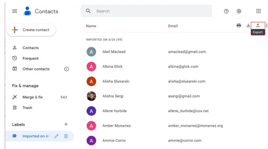Click email amaclead@gmail.com
This screenshot has height=149, width=268.
tap(187, 52)
